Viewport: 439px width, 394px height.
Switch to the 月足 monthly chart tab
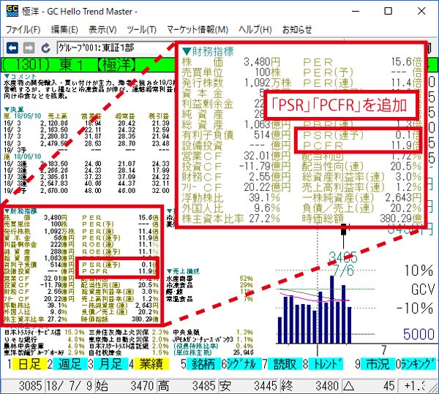click(x=110, y=364)
